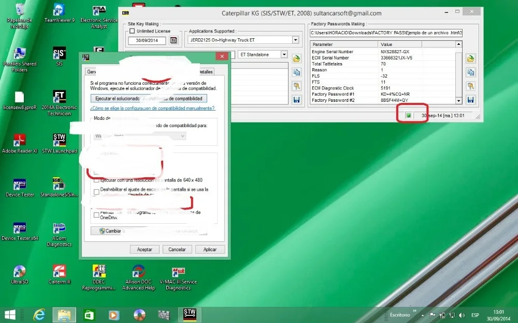Open Internet Explorer from the taskbar
The height and width of the screenshot is (323, 518).
click(39, 314)
